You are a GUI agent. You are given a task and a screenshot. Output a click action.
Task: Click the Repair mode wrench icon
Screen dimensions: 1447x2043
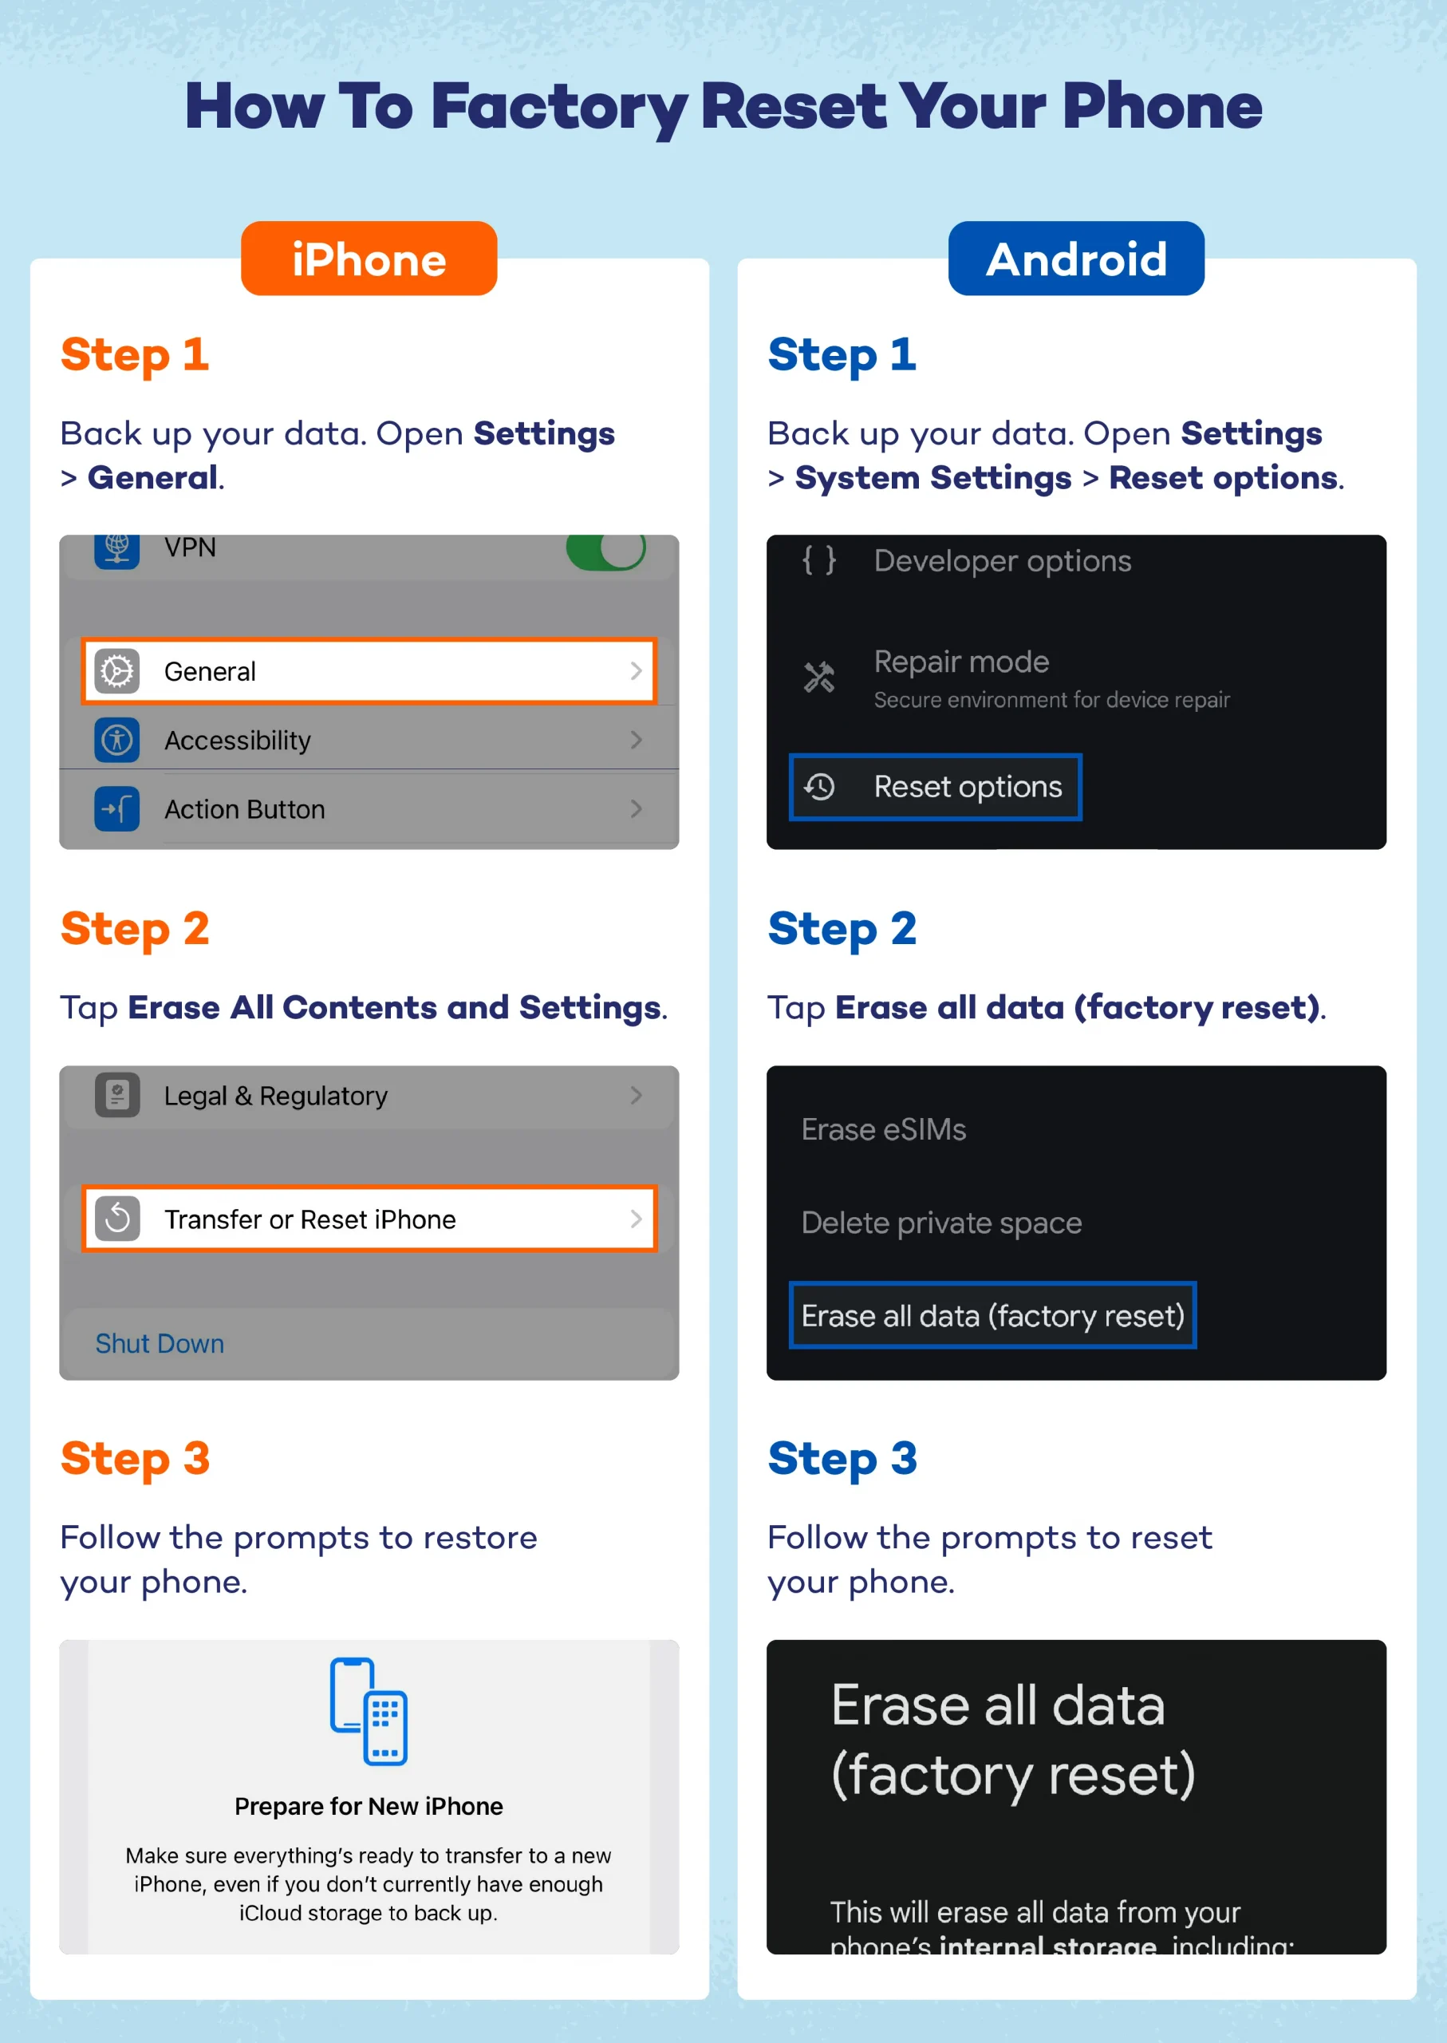(821, 678)
